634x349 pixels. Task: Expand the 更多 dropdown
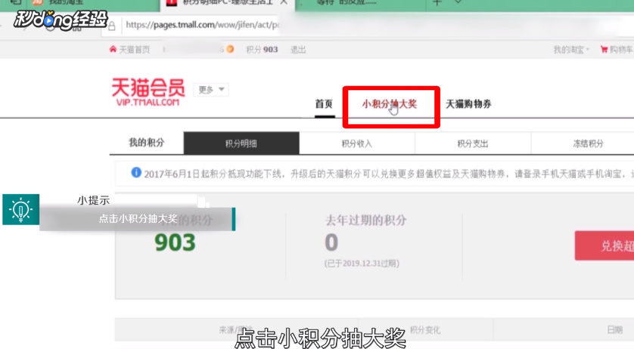(211, 90)
